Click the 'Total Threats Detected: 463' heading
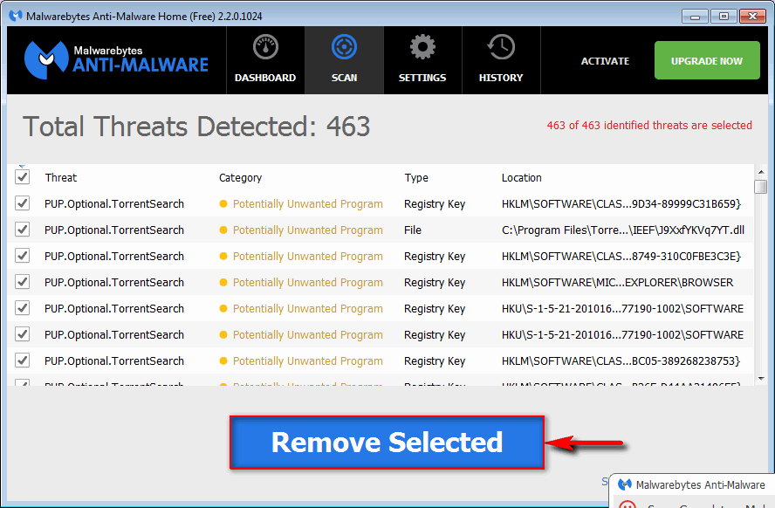The width and height of the screenshot is (775, 508). click(x=196, y=127)
